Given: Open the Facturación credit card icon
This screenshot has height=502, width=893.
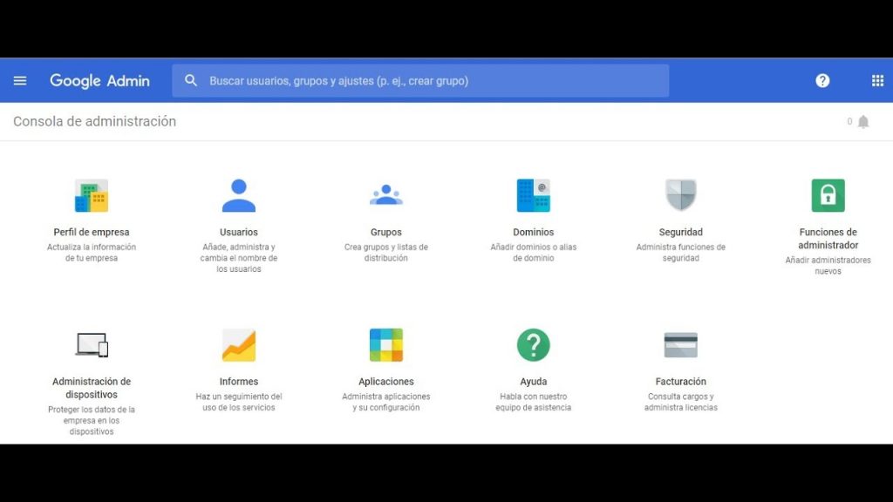Looking at the screenshot, I should pos(680,345).
